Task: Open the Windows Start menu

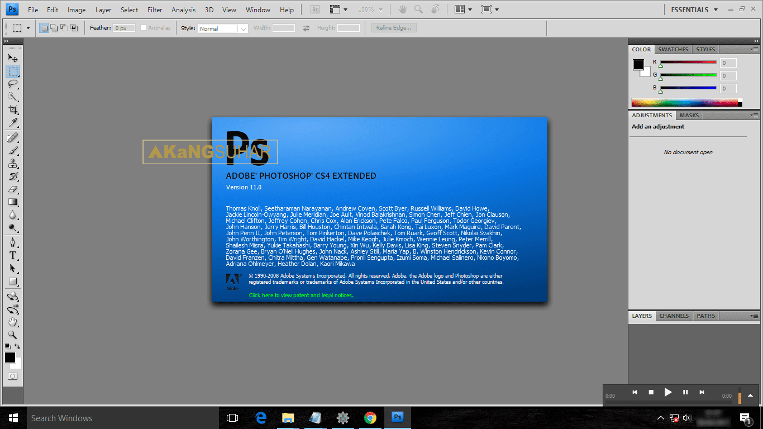Action: coord(13,418)
